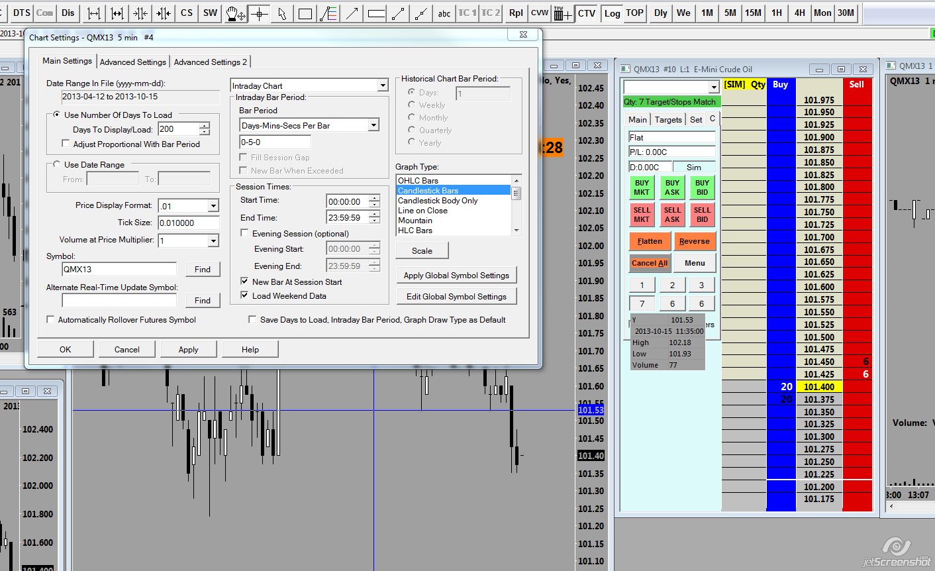Image resolution: width=935 pixels, height=571 pixels.
Task: Open the Price Display Format dropdown
Action: pyautogui.click(x=213, y=206)
